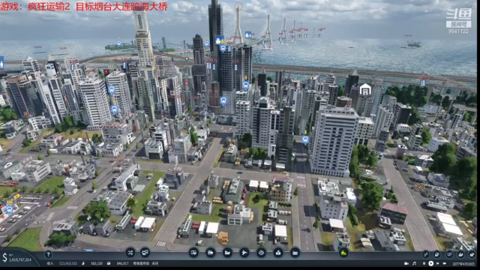Image resolution: width=480 pixels, height=270 pixels.
Task: Set game speed to fastest
Action: pyautogui.click(x=445, y=263)
